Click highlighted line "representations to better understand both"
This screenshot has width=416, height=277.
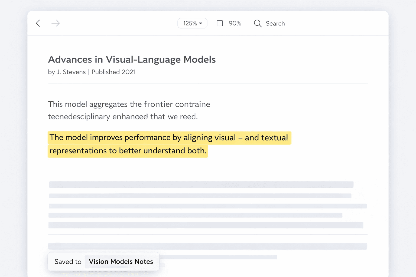pos(128,151)
